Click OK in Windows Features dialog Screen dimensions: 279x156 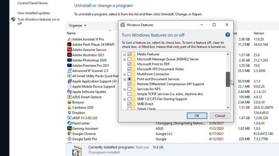(197, 116)
